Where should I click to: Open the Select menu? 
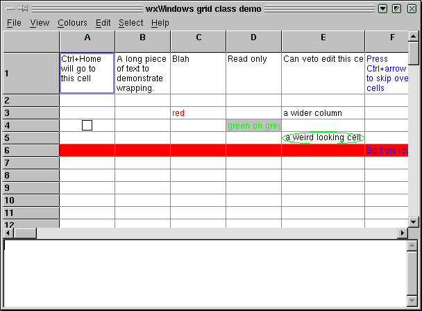click(131, 23)
